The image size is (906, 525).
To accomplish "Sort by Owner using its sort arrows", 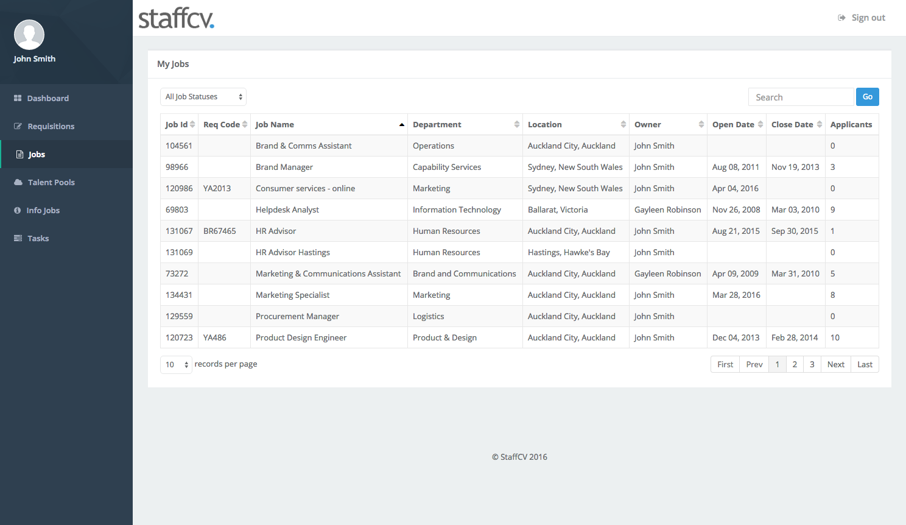I will 701,124.
